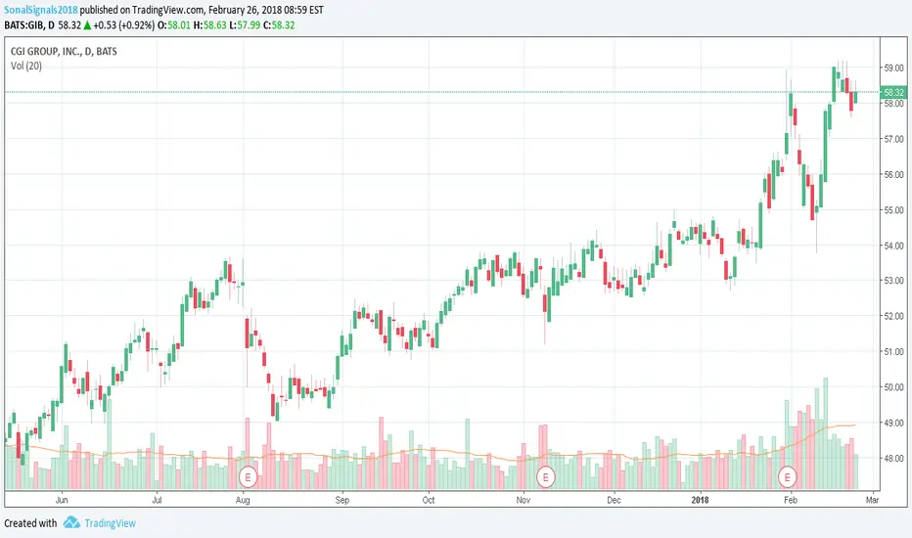Image resolution: width=912 pixels, height=538 pixels.
Task: Select the CGI GROUP, INC., D, BATS title
Action: tap(64, 51)
